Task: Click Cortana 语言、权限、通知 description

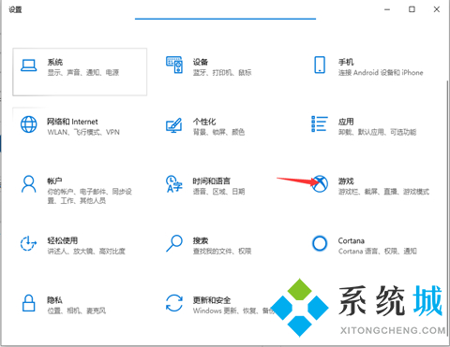Action: 378,252
